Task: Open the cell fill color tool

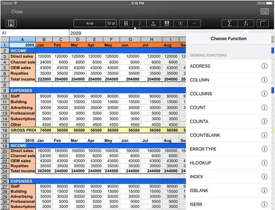Action: 167,23
